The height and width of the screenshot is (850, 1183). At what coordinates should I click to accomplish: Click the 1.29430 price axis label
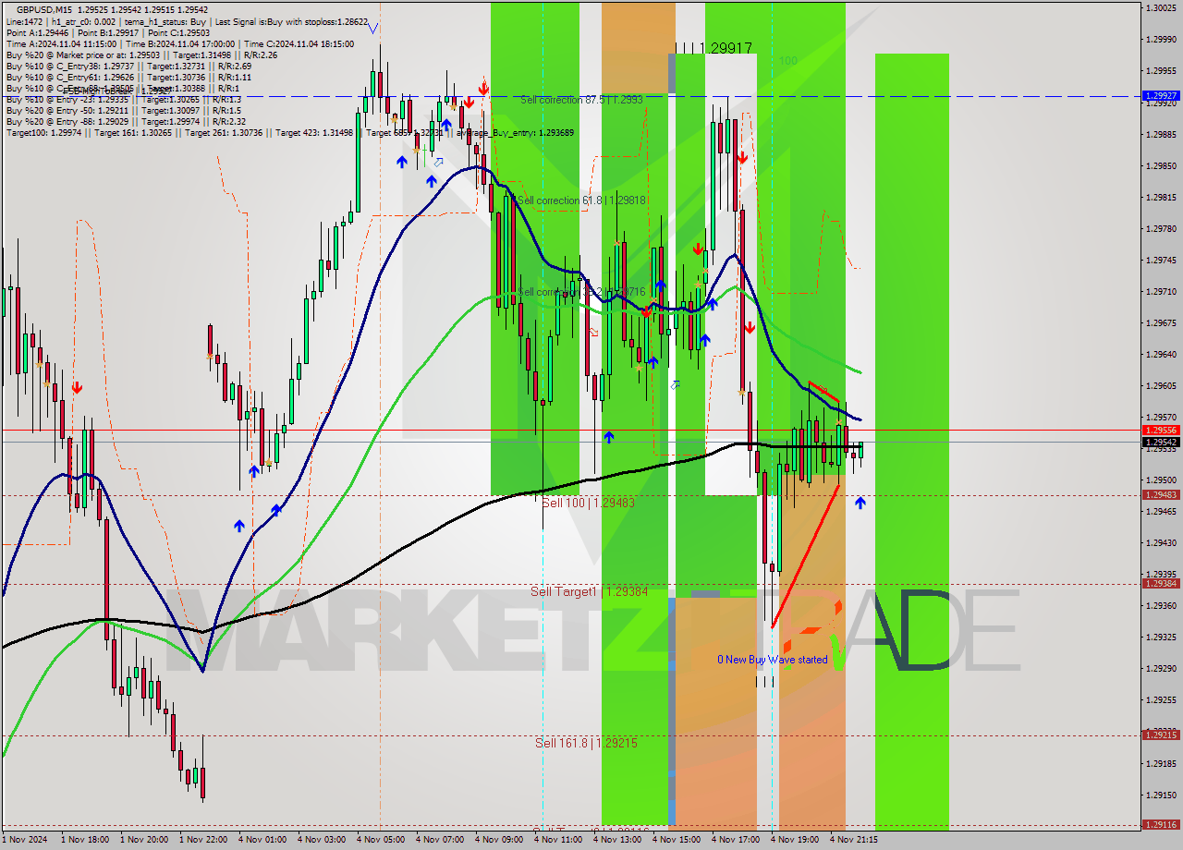pos(1161,542)
